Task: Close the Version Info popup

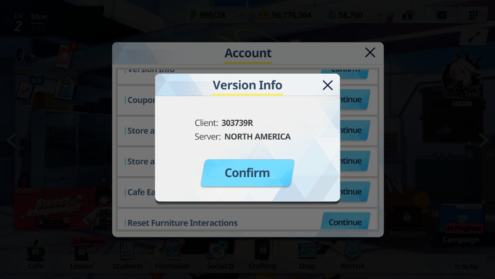Action: (327, 85)
